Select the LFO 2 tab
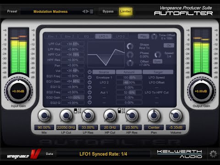Image resolution: width=220 pixels, height=165 pixels. tap(120, 36)
